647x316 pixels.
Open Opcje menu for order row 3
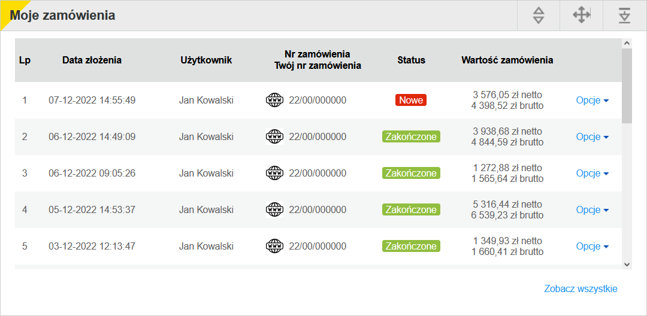point(592,174)
